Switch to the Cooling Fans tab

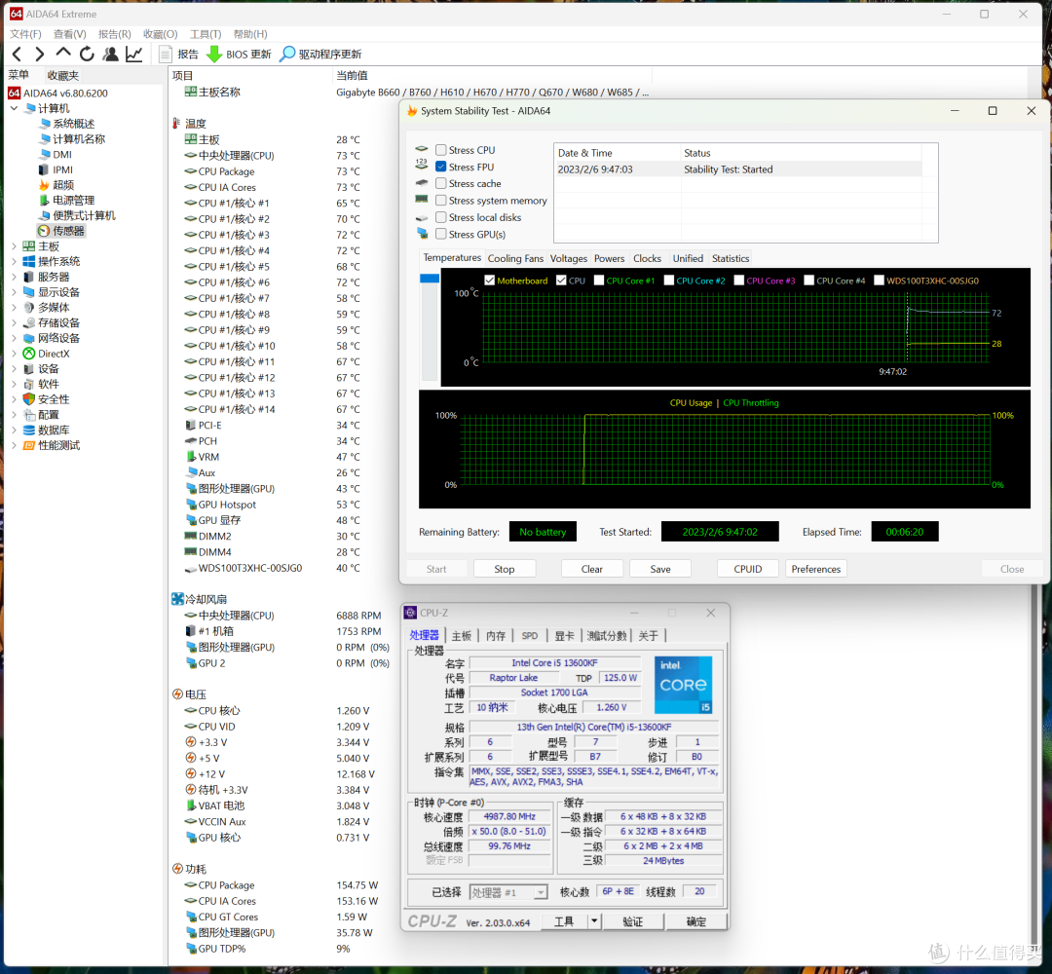[515, 258]
